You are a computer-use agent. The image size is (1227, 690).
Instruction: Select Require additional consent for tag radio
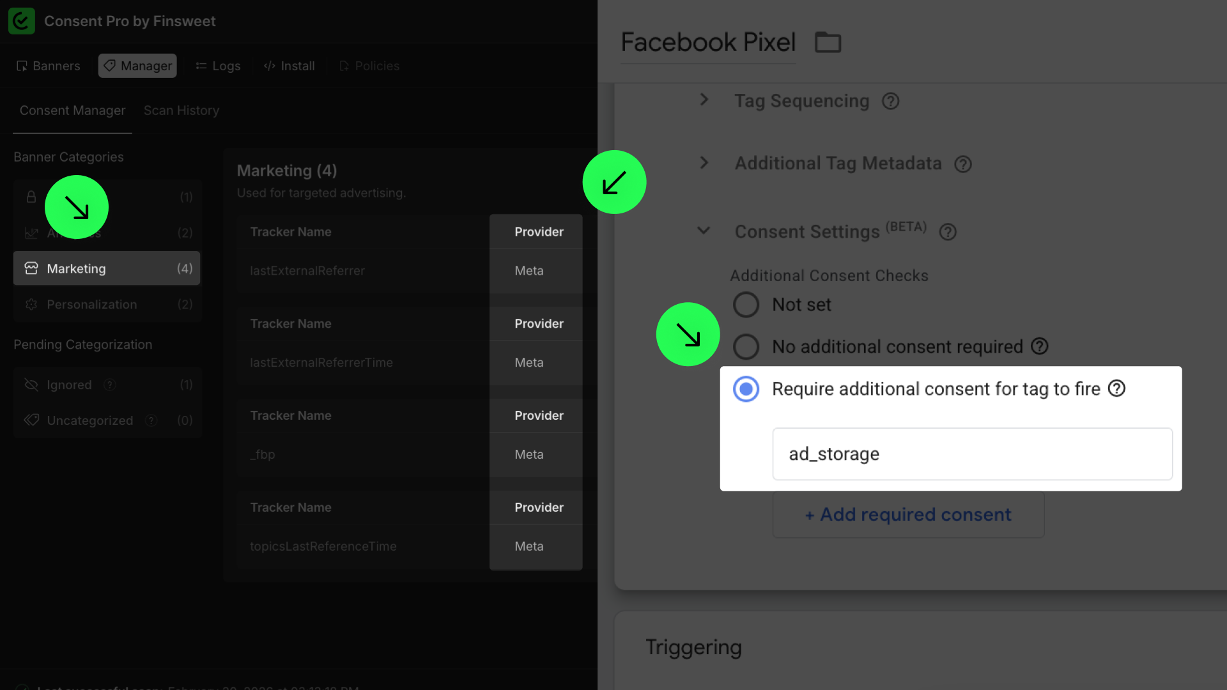746,389
